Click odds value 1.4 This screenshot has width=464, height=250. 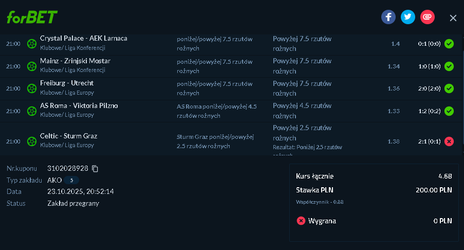coord(395,44)
